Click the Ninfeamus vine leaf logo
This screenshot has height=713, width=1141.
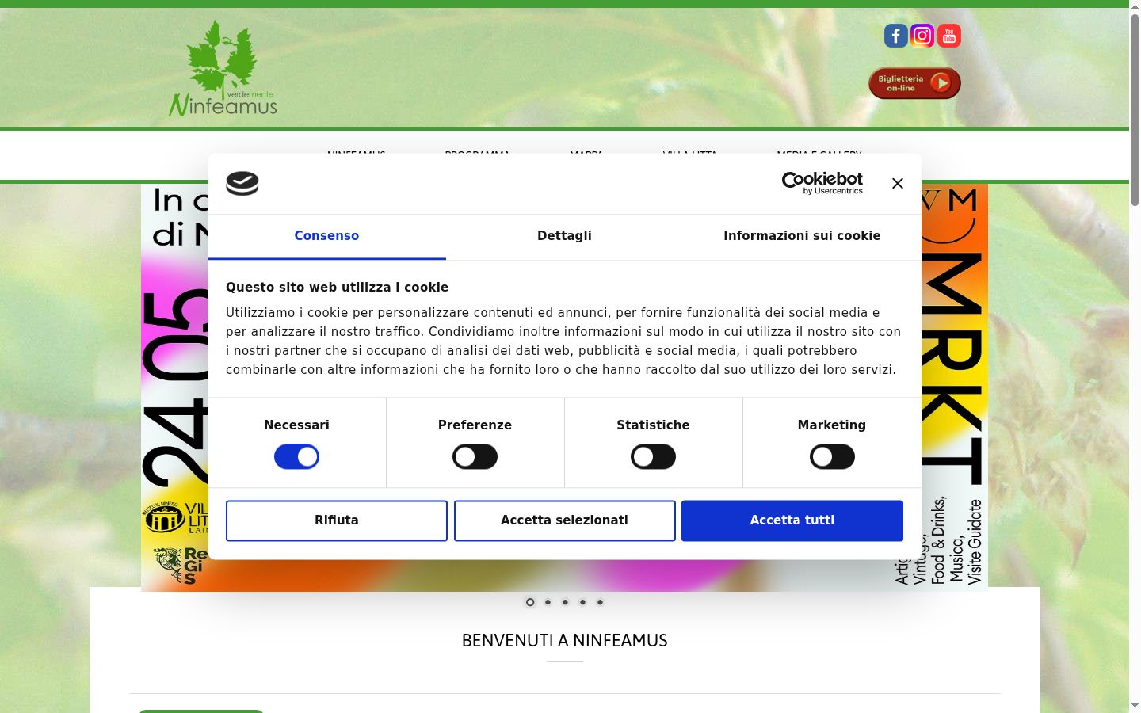223,69
